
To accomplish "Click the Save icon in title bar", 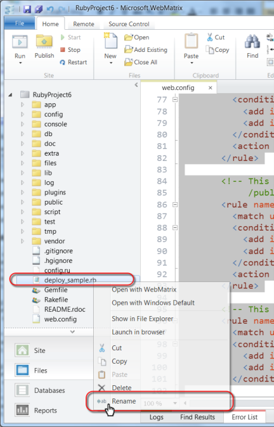I will (x=27, y=9).
